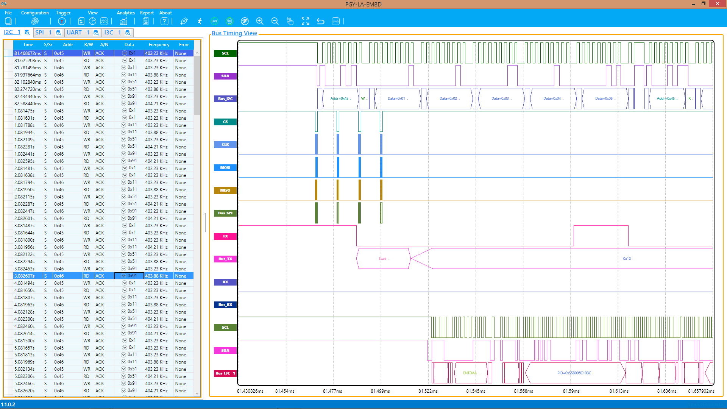Open the analytics chart toolbar icon
This screenshot has height=409, width=727.
coord(123,21)
